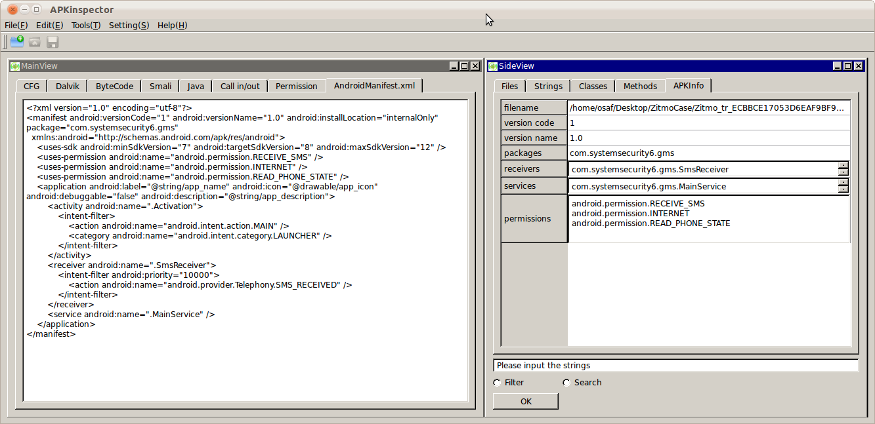Open the Setting(S) menu
The width and height of the screenshot is (875, 424).
click(129, 25)
